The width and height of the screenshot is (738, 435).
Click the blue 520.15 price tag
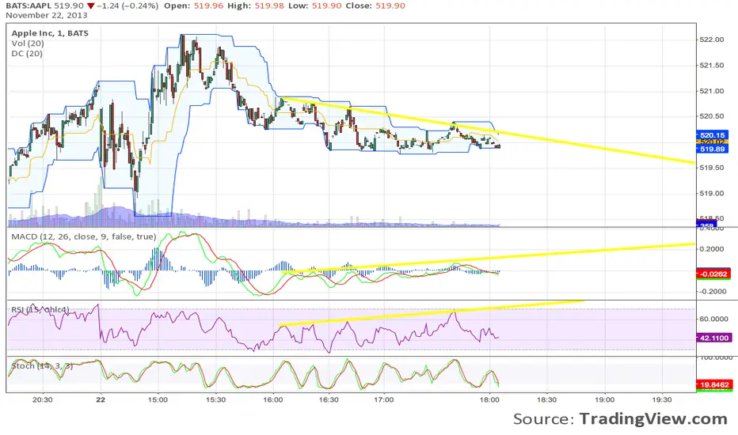point(712,135)
